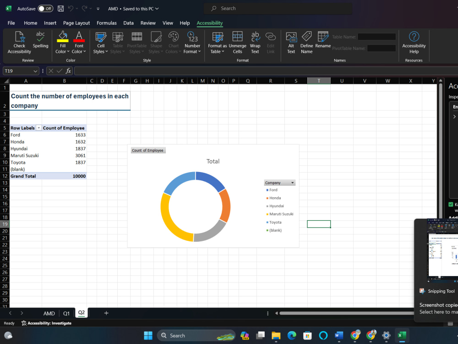The height and width of the screenshot is (344, 458).
Task: Open the Row Labels filter dropdown
Action: (38, 128)
